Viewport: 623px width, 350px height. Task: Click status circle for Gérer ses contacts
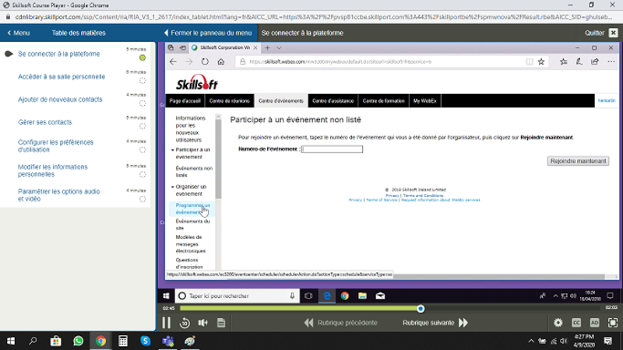143,126
